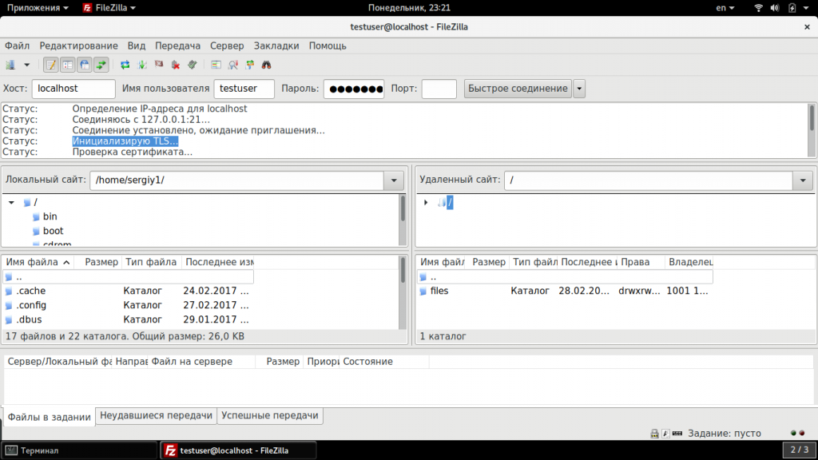The height and width of the screenshot is (460, 818).
Task: Toggle the remote directory tree view
Action: point(85,65)
